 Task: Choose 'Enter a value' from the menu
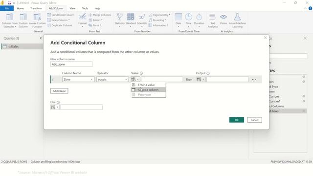[x=148, y=85]
